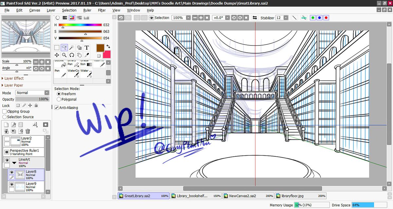Select the canvas Rotate tool

pyautogui.click(x=71, y=55)
